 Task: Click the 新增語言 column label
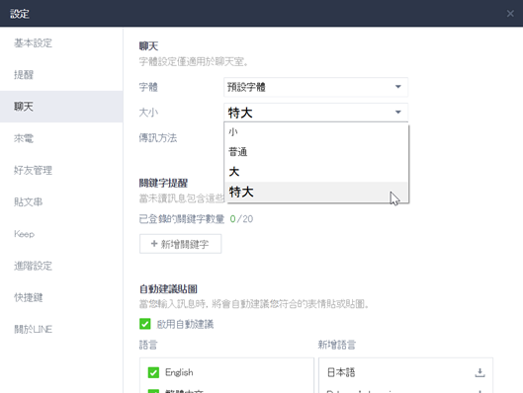pyautogui.click(x=336, y=345)
